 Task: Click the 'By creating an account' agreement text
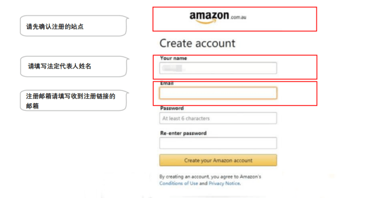point(210,177)
